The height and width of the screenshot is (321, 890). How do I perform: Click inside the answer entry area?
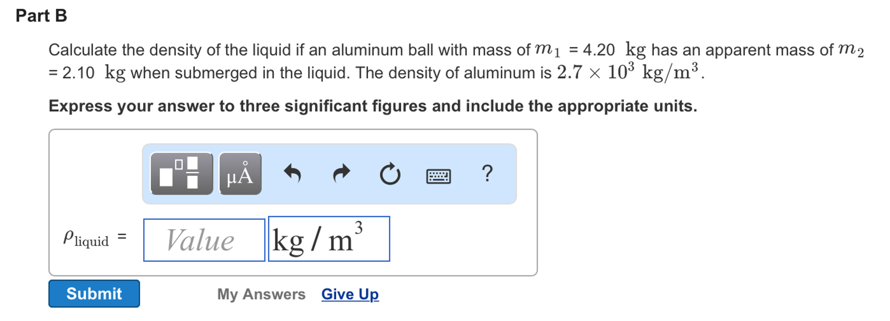pyautogui.click(x=204, y=239)
